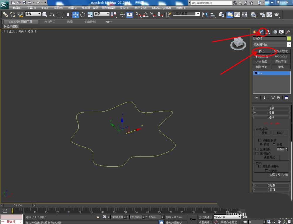This screenshot has width=293, height=224.
Task: Open the Select by Name list tool
Action: [52, 15]
